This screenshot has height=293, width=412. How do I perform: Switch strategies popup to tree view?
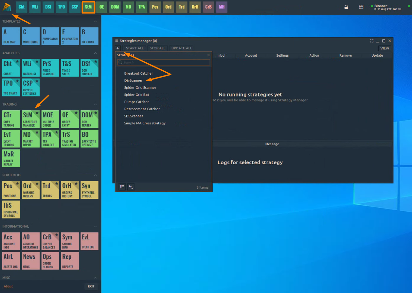(x=131, y=187)
